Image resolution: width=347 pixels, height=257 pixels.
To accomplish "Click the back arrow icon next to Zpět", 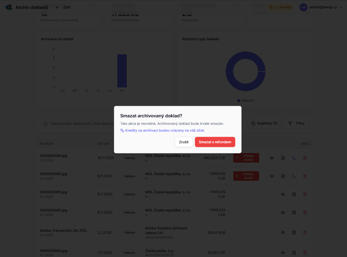I will tap(57, 7).
